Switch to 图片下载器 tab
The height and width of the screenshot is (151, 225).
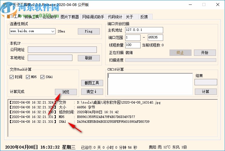[70, 17]
